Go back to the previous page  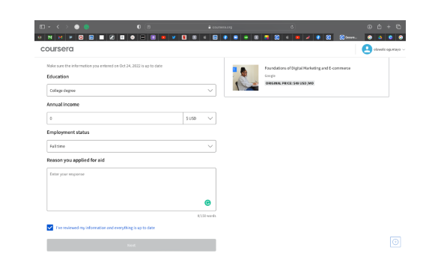click(58, 27)
